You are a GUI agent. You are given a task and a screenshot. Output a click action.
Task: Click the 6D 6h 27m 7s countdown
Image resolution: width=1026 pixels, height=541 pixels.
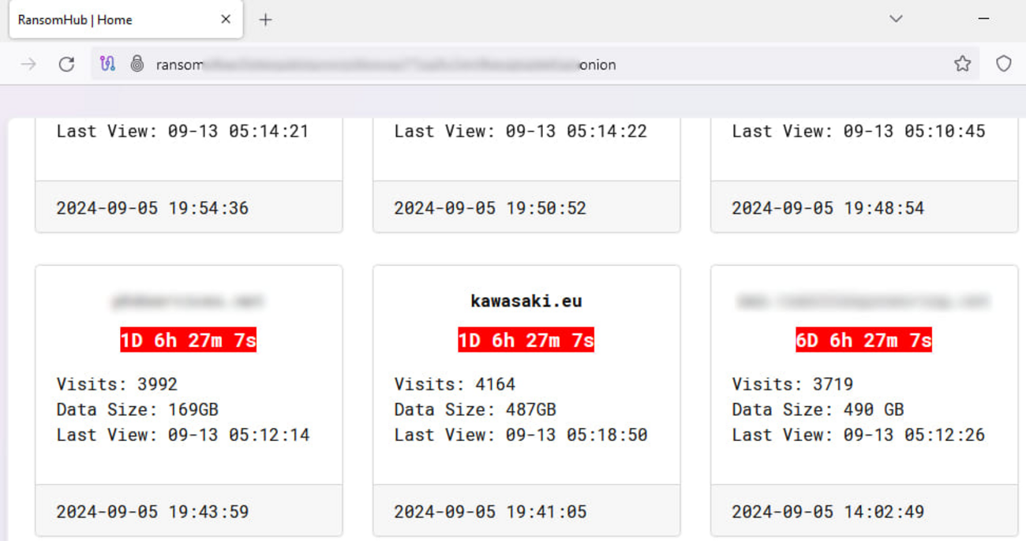click(x=863, y=340)
